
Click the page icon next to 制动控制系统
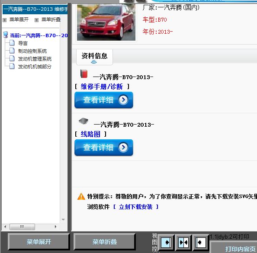point(12,51)
